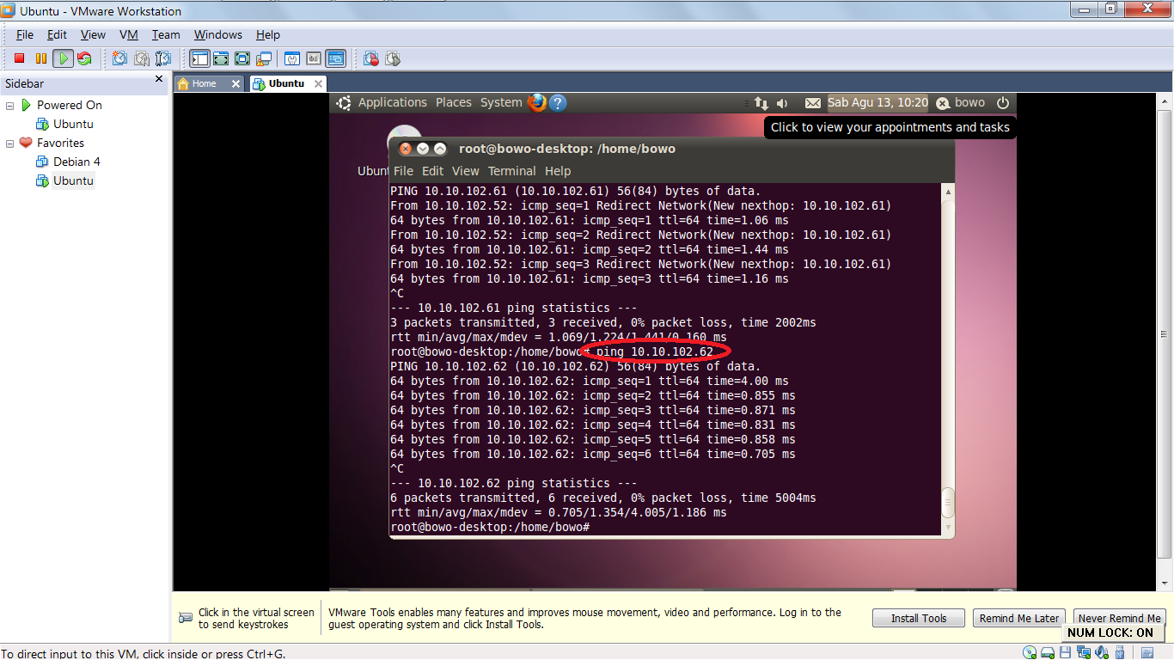
Task: Switch to quick switch mode icon
Action: (221, 58)
